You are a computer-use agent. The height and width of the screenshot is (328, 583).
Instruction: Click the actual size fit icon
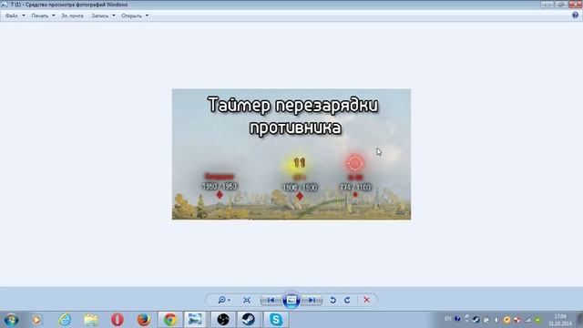pos(247,300)
